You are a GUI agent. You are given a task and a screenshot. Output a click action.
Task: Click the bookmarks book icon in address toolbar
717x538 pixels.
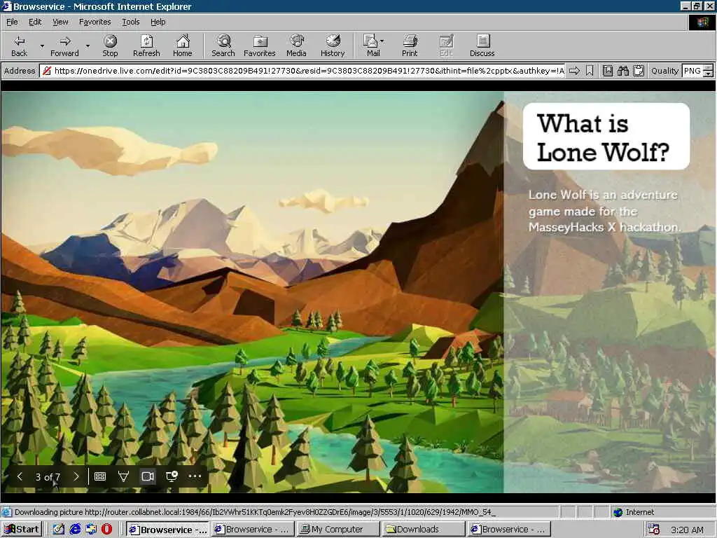click(x=608, y=71)
